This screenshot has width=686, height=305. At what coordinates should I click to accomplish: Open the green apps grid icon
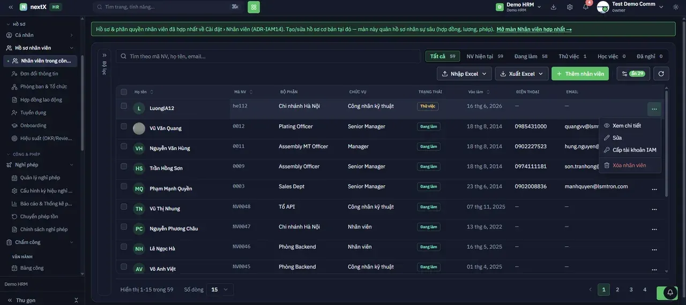(253, 7)
